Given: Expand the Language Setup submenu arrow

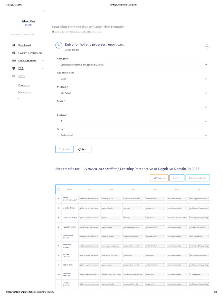Looking at the screenshot, I should point(43,61).
